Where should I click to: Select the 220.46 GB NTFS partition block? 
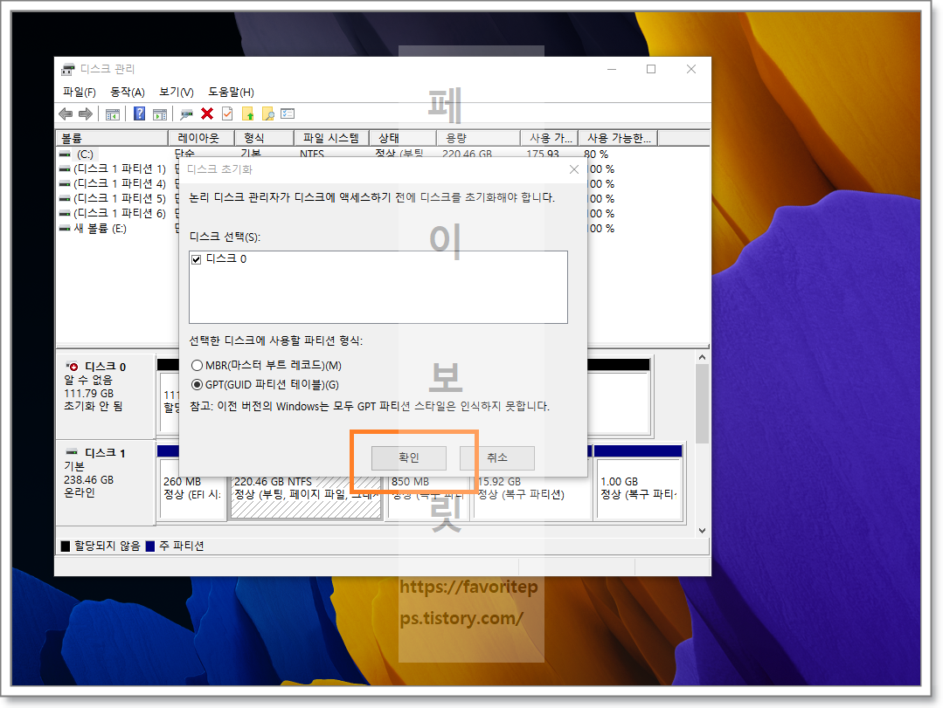(306, 490)
